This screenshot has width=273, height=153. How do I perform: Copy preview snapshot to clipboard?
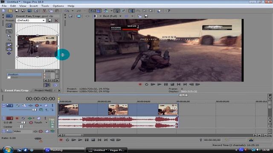click(139, 16)
